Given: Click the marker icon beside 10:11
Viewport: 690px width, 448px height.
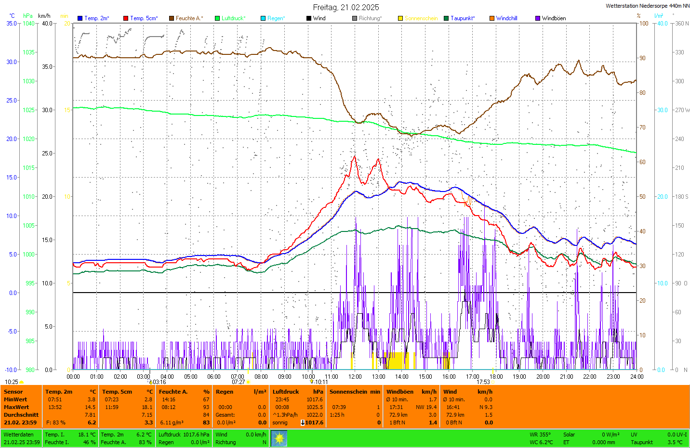Looking at the screenshot, I should [x=312, y=382].
